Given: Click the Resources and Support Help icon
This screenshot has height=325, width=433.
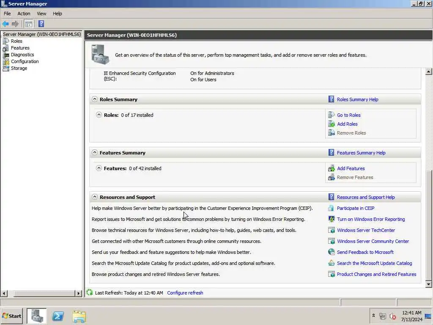Looking at the screenshot, I should pyautogui.click(x=331, y=197).
